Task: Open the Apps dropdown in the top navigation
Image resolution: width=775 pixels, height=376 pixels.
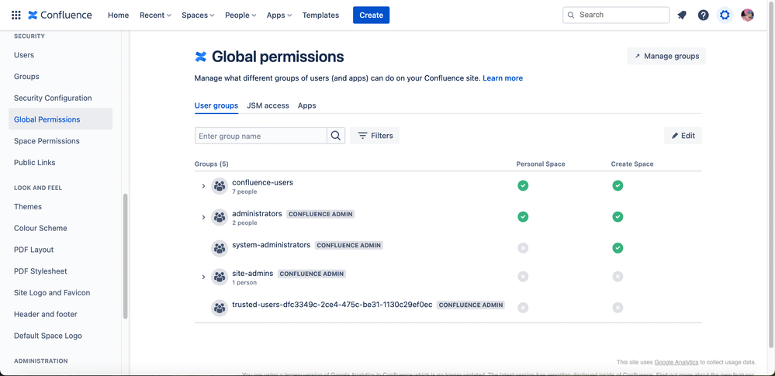Action: point(279,15)
